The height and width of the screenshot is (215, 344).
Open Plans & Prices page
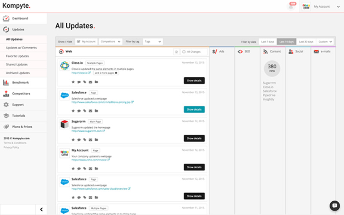[24, 127]
